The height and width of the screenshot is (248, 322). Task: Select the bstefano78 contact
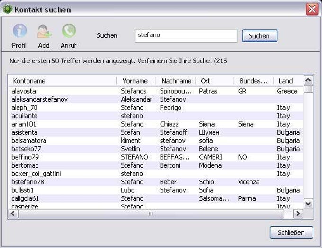[156, 182]
